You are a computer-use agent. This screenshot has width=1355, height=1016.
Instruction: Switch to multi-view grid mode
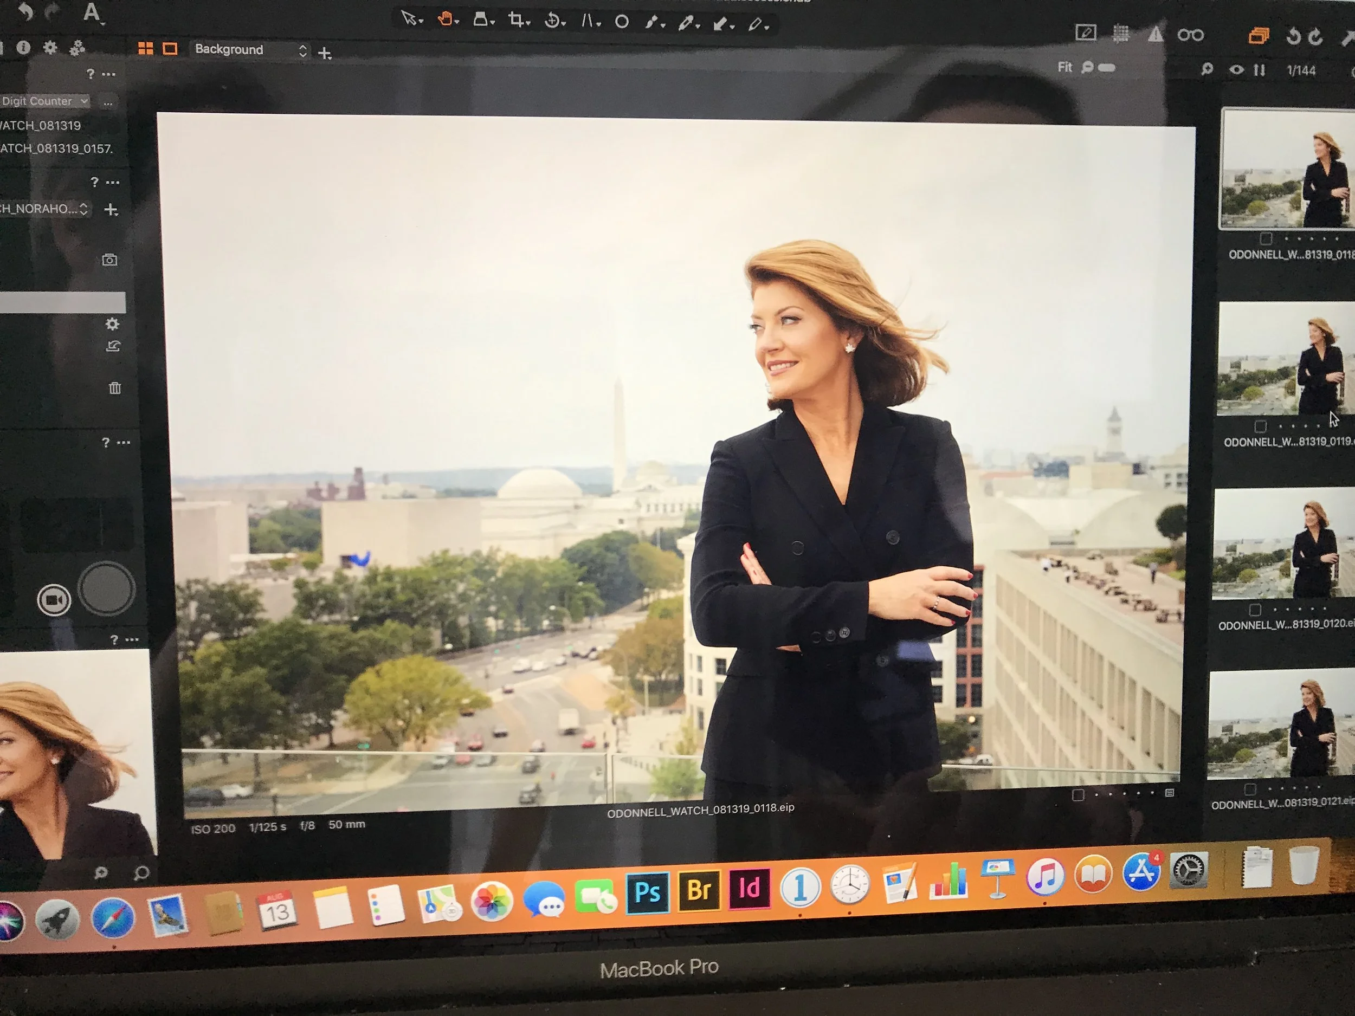coord(145,48)
